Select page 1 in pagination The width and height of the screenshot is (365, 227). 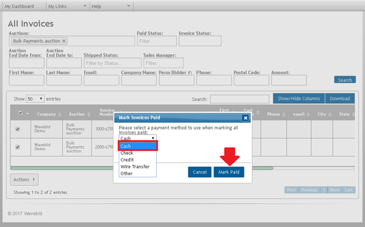click(x=324, y=190)
